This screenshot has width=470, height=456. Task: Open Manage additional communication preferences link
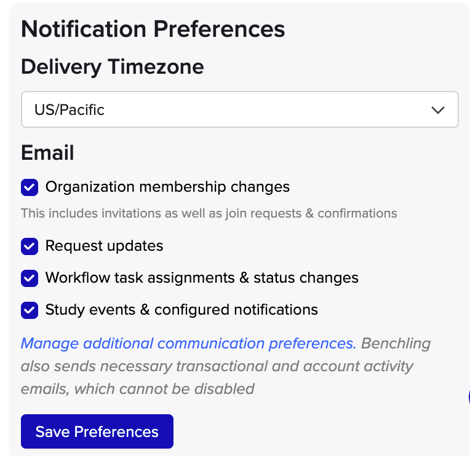pyautogui.click(x=188, y=343)
